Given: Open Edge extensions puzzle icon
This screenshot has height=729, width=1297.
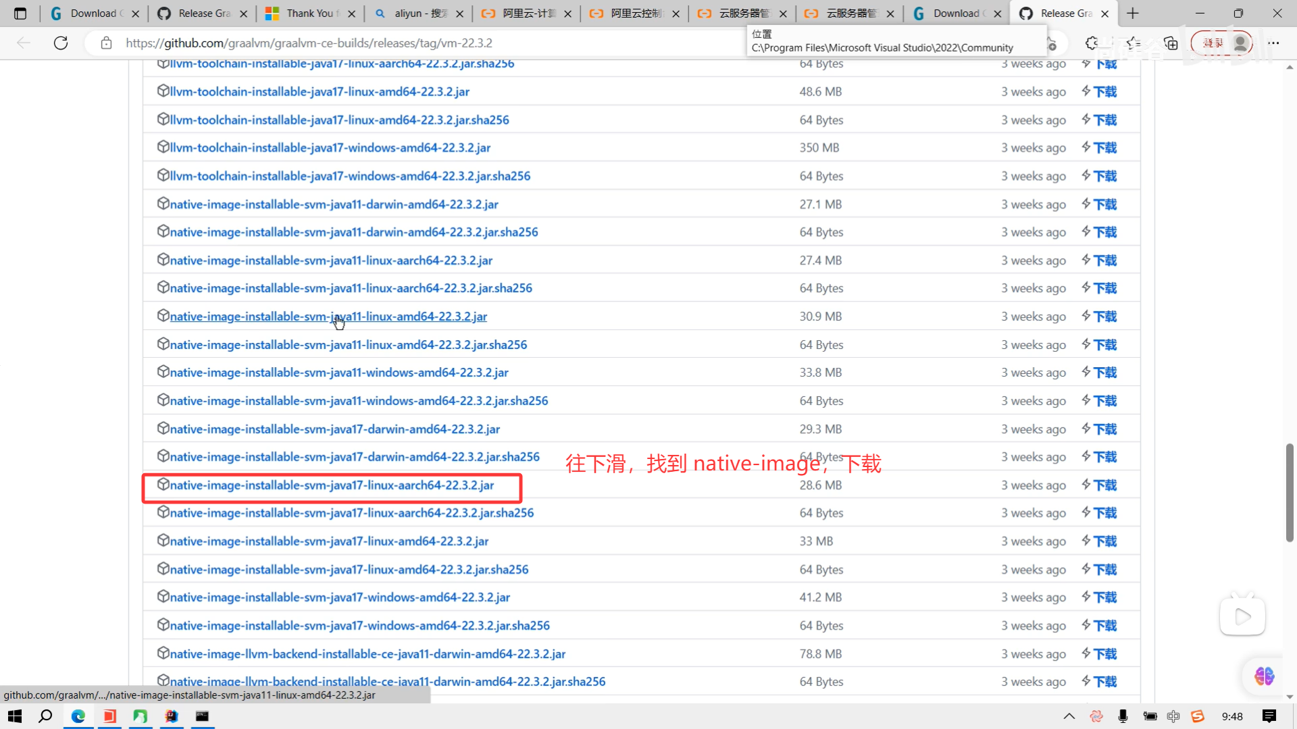Looking at the screenshot, I should point(1092,43).
